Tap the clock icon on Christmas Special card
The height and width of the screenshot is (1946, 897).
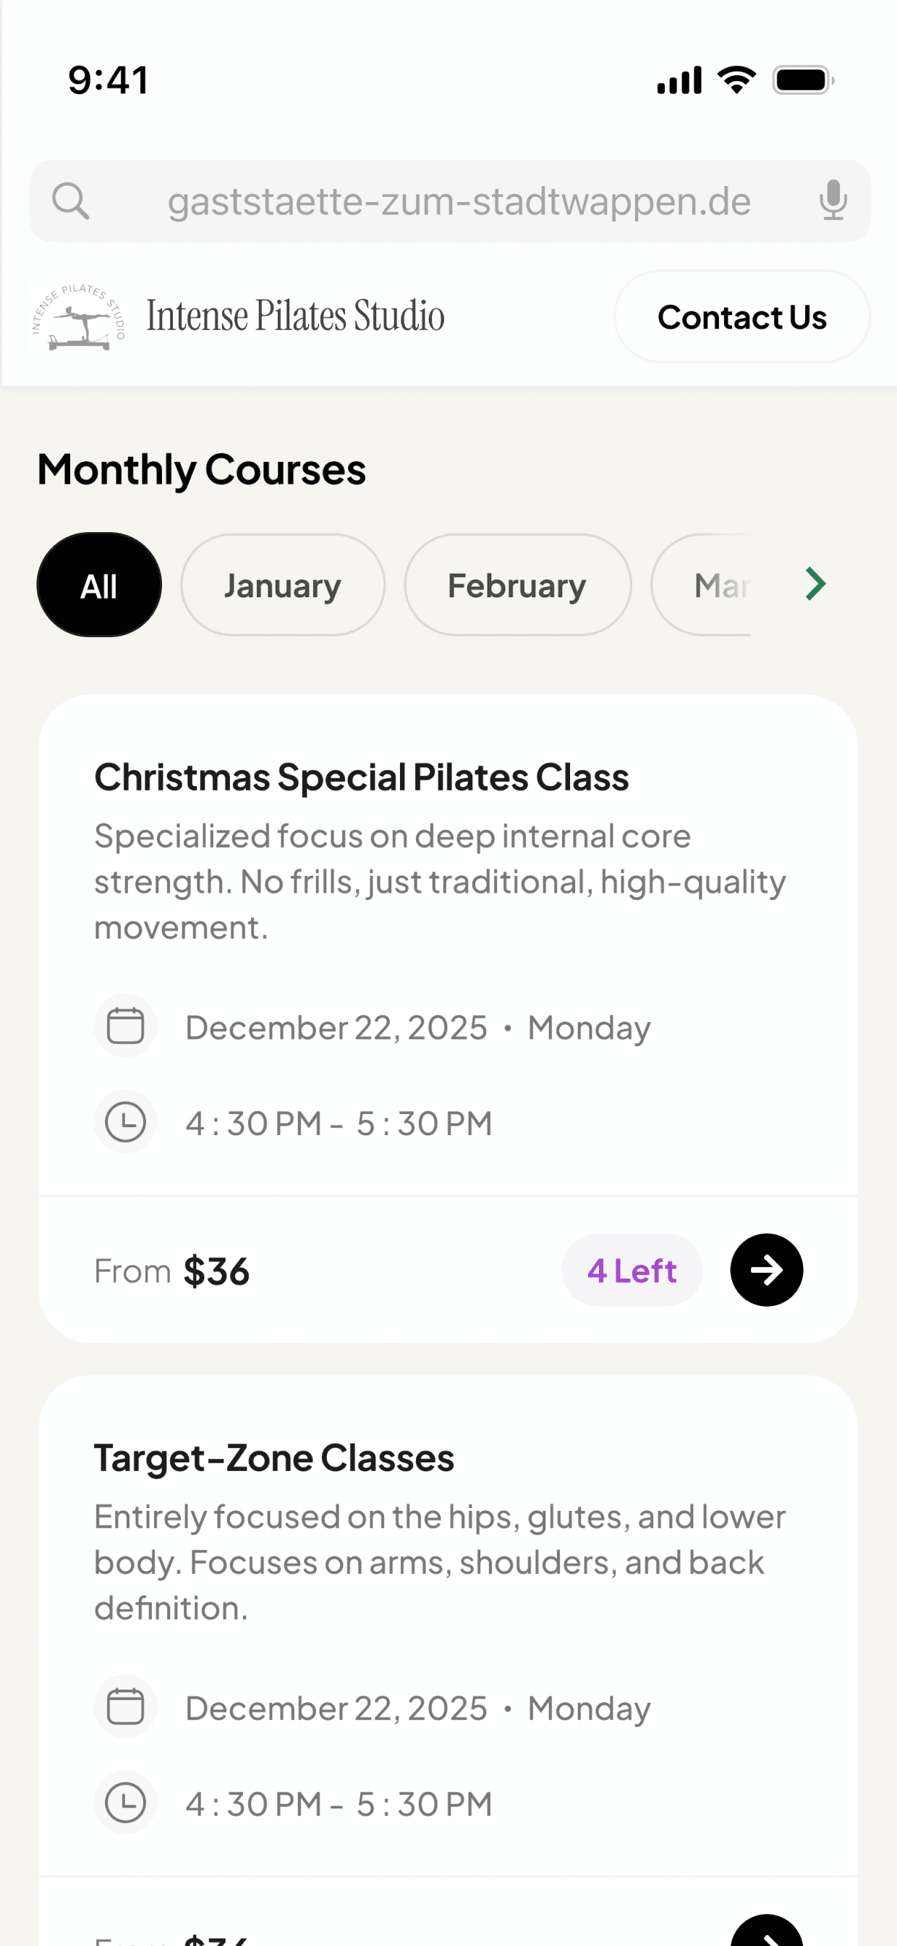click(x=125, y=1122)
